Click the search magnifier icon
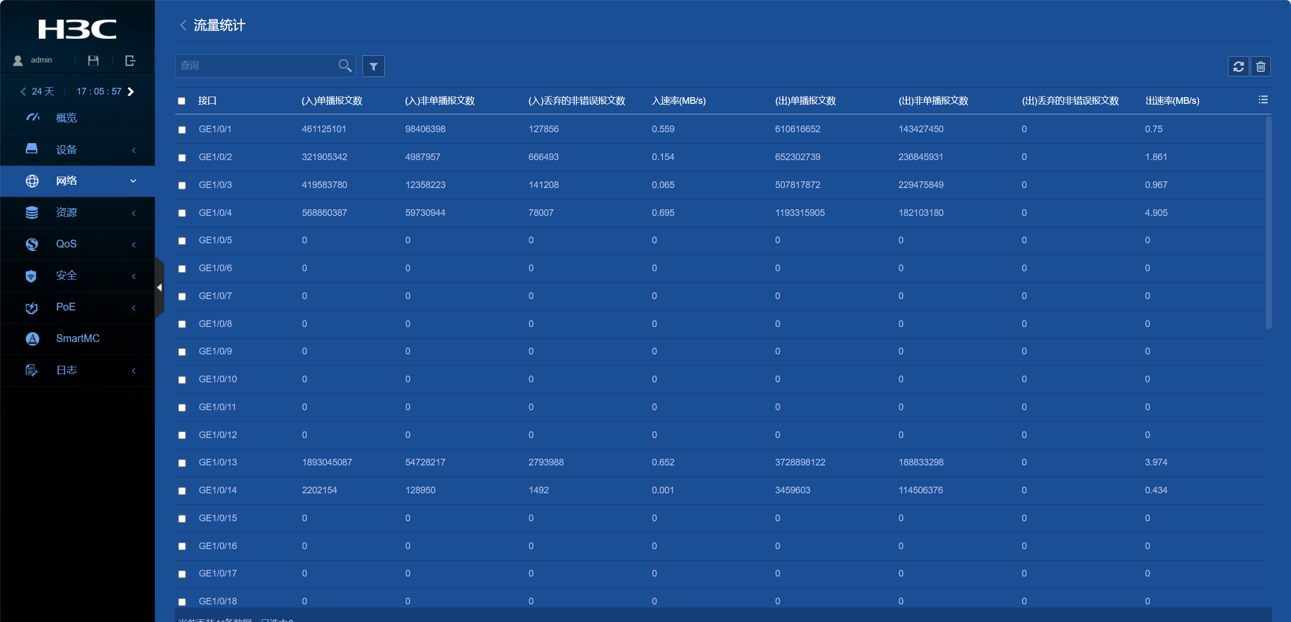The width and height of the screenshot is (1291, 622). click(344, 66)
